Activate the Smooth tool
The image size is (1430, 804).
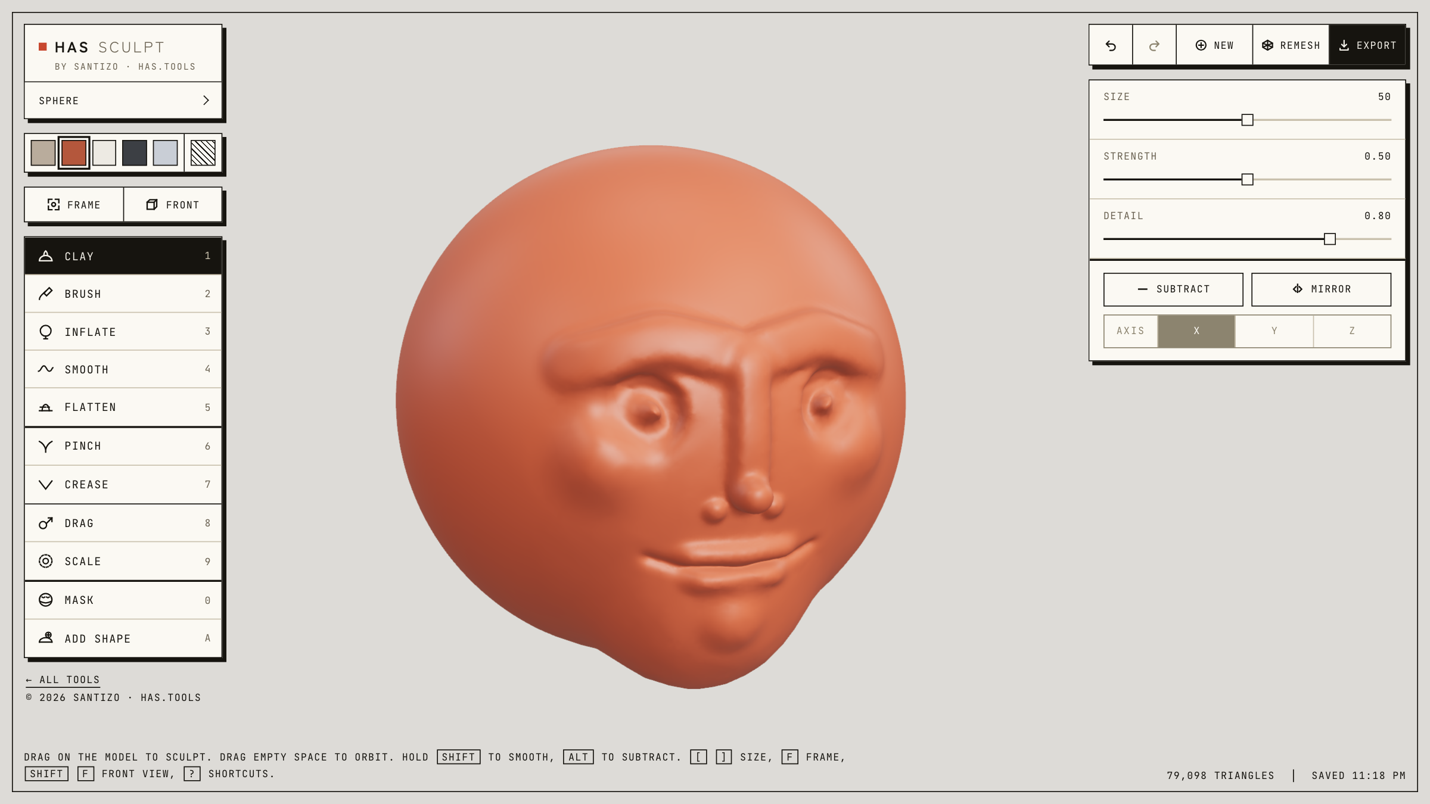coord(123,369)
